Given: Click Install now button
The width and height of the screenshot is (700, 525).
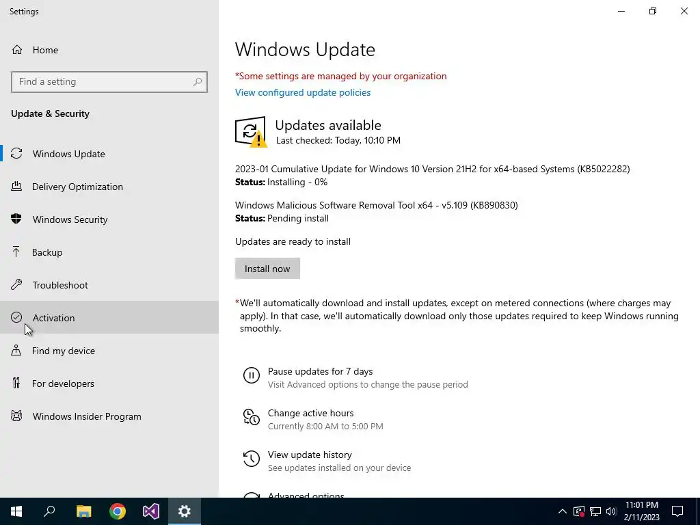Looking at the screenshot, I should 267,268.
